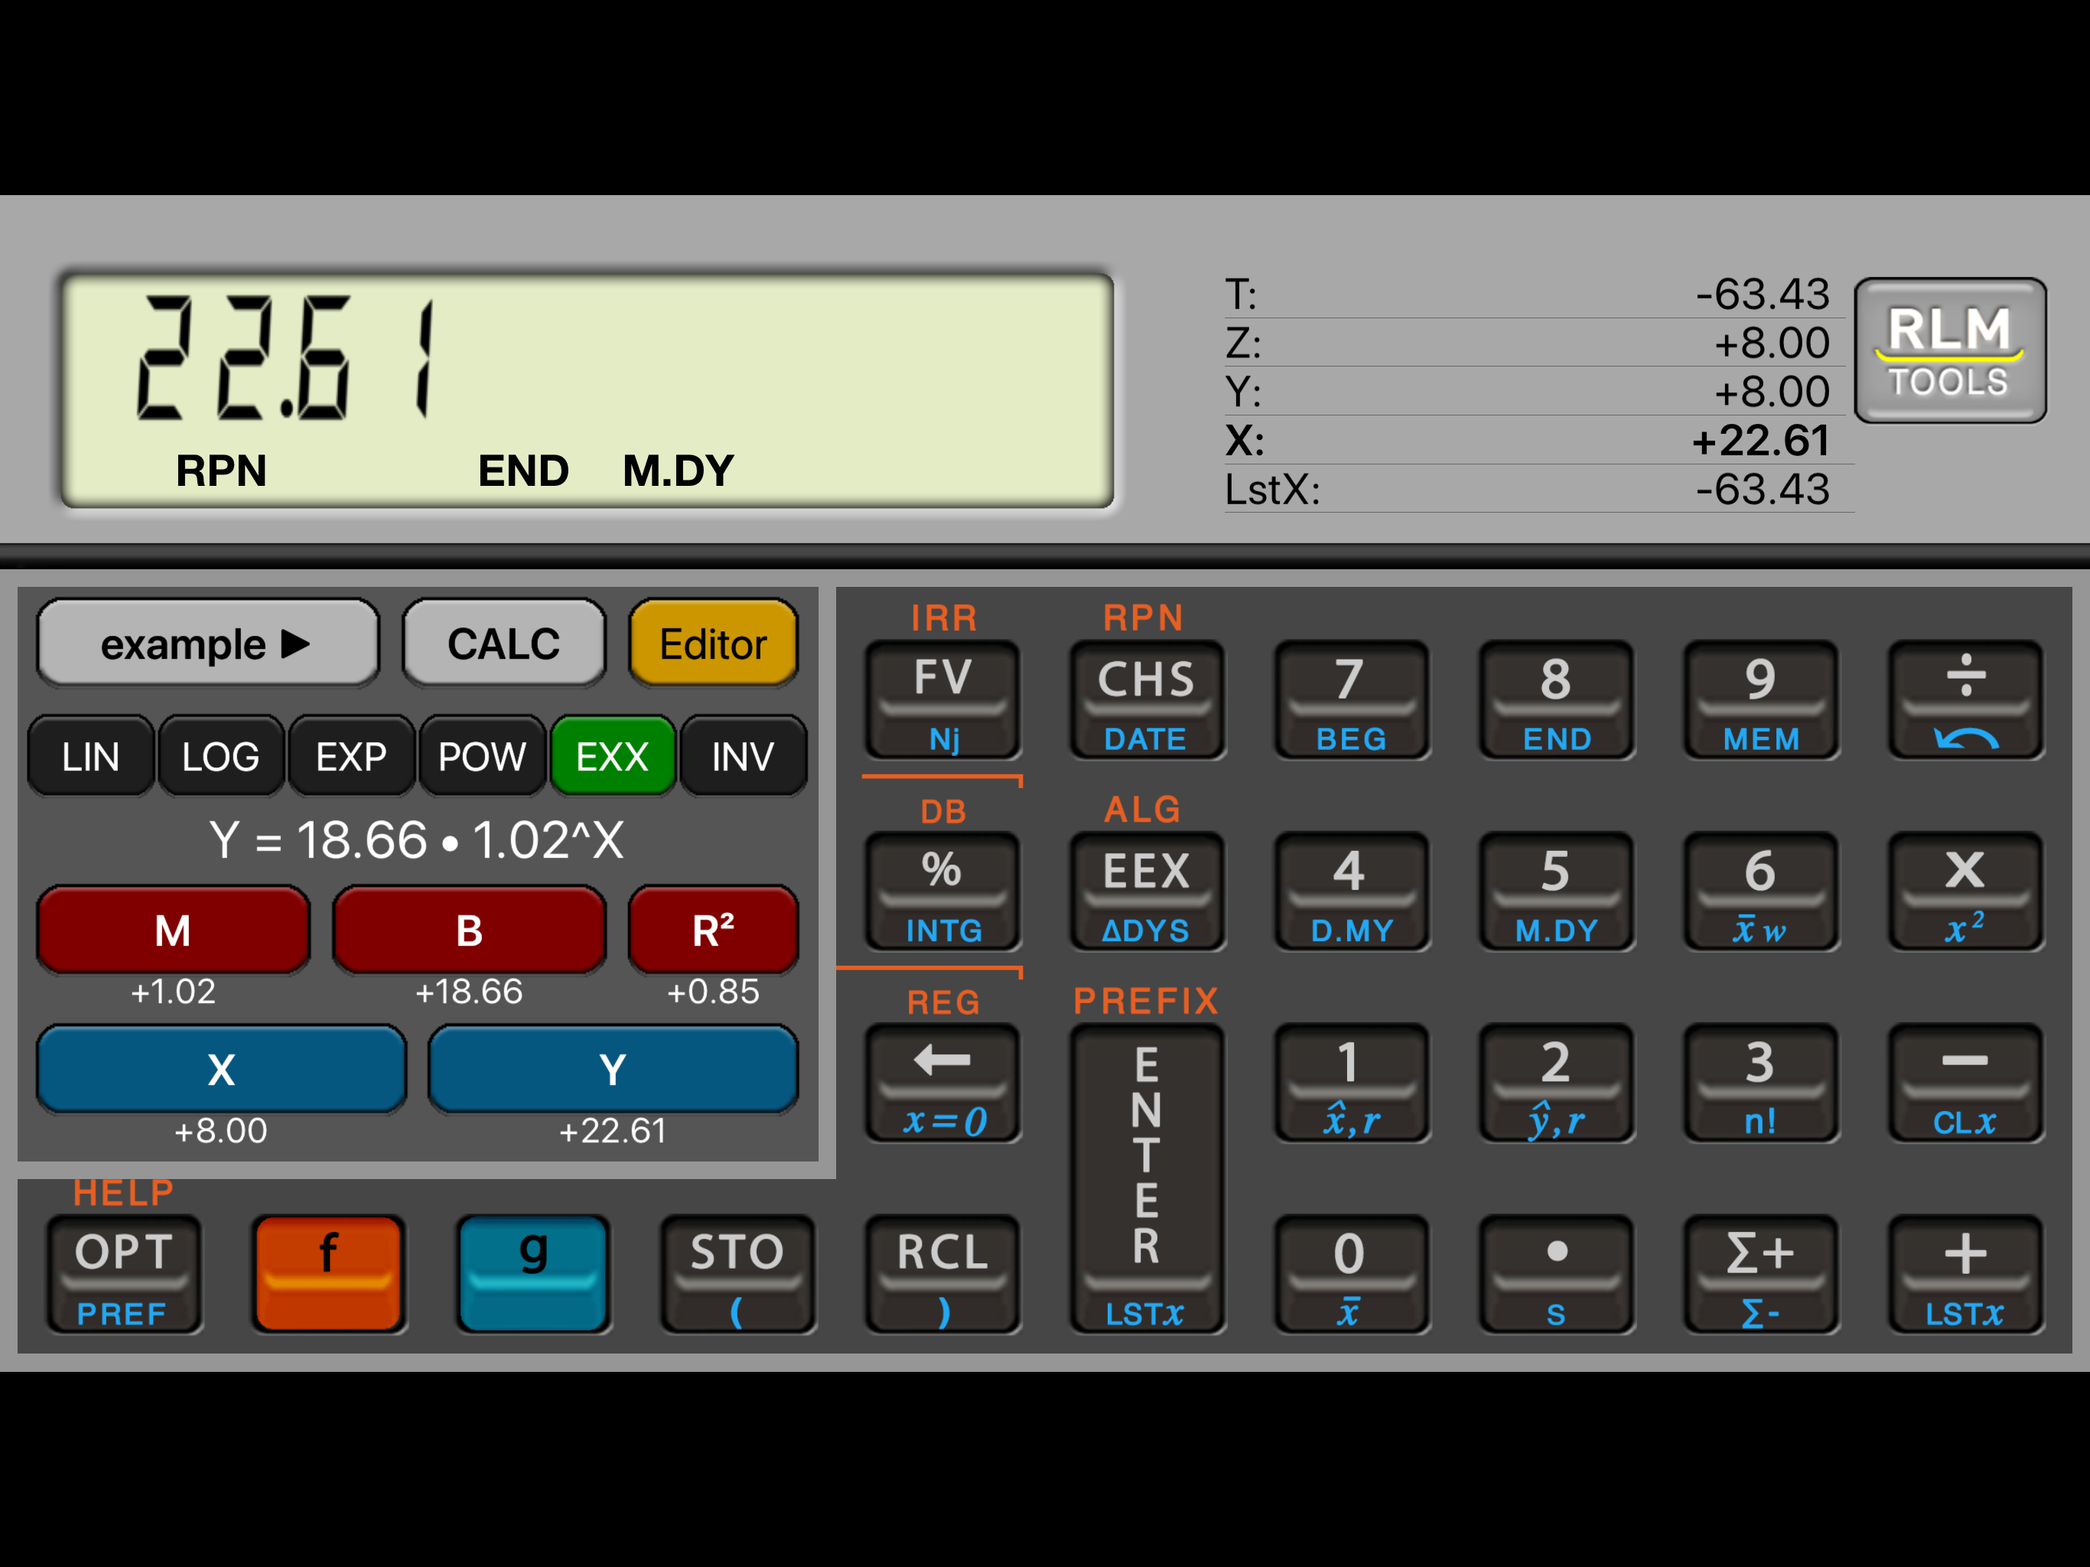Tap the blue Y estimate button

click(x=612, y=1069)
